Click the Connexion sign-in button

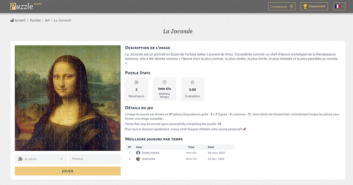(282, 6)
